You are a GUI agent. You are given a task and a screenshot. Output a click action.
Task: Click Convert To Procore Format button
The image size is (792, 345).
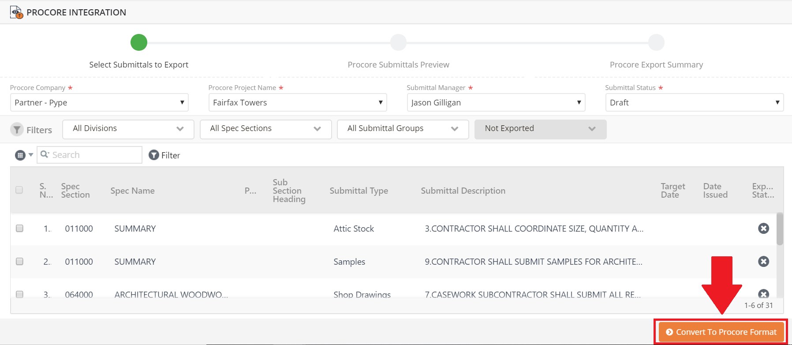[x=721, y=332]
